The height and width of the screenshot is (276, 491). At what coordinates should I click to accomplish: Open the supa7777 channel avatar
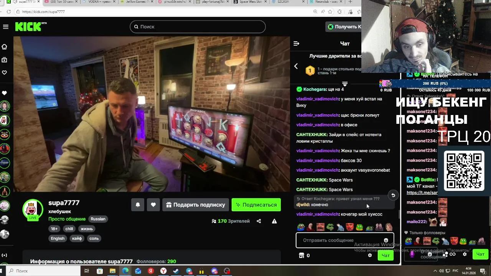pyautogui.click(x=33, y=209)
